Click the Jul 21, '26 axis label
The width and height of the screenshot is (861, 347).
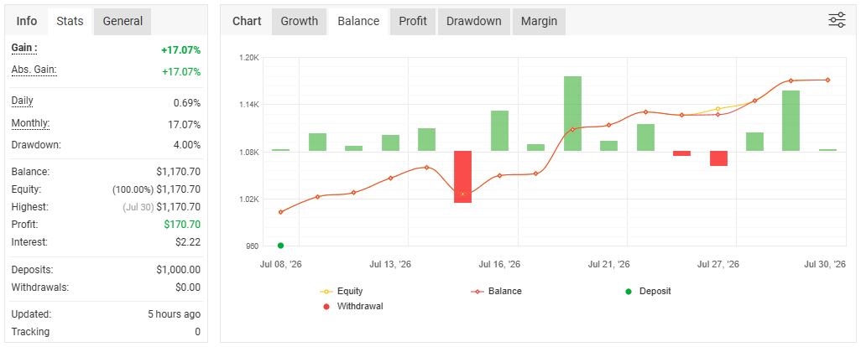point(608,265)
